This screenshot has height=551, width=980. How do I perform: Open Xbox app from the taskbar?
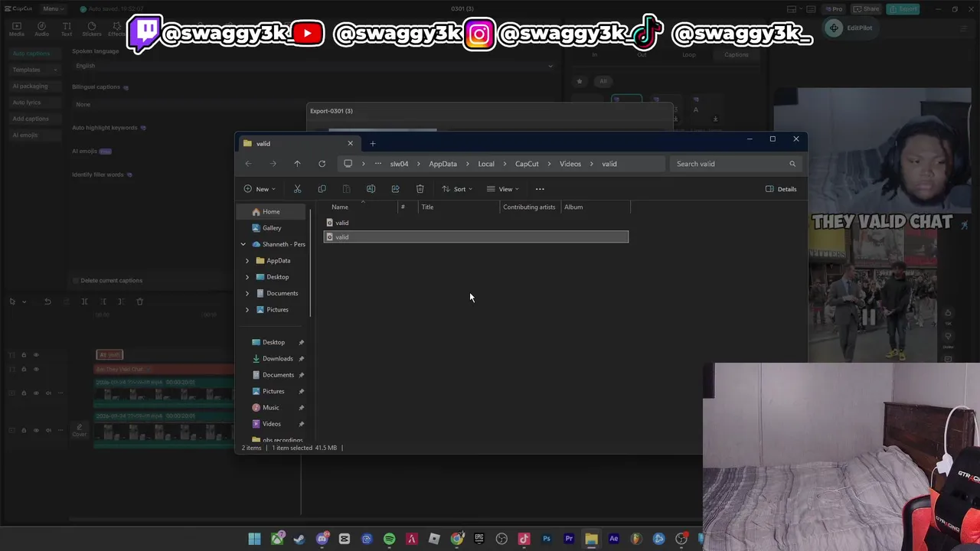(277, 539)
